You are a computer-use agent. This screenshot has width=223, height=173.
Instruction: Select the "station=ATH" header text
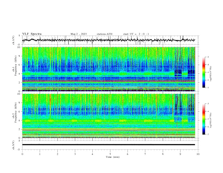104,34
